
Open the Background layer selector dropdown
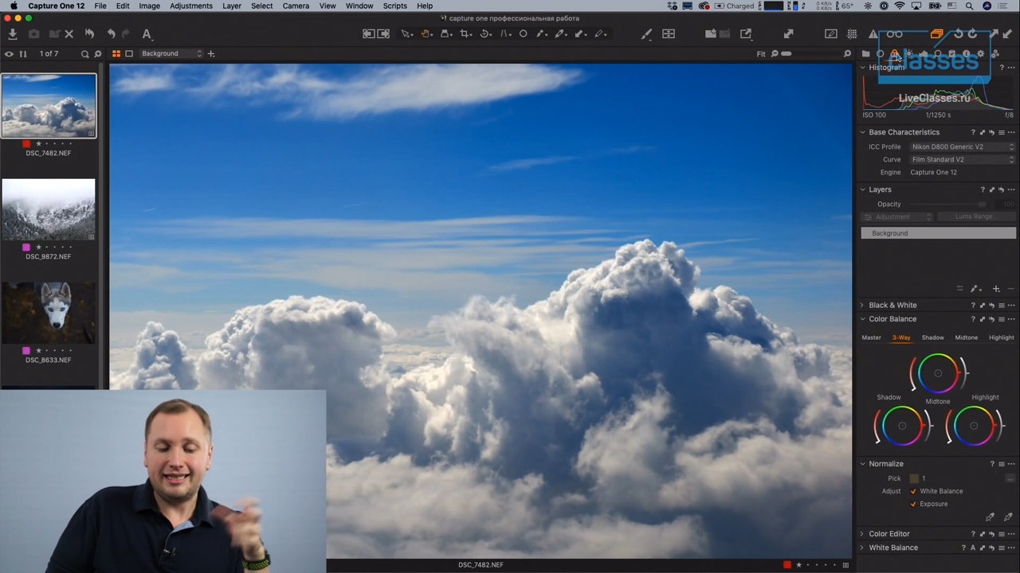[171, 53]
